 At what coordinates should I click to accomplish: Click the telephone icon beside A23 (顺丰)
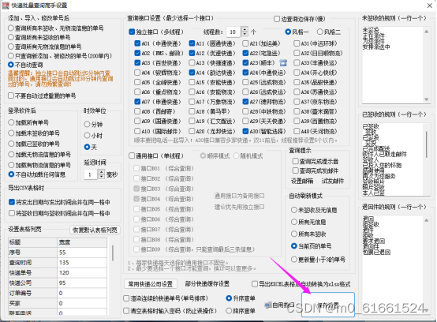pyautogui.click(x=283, y=62)
